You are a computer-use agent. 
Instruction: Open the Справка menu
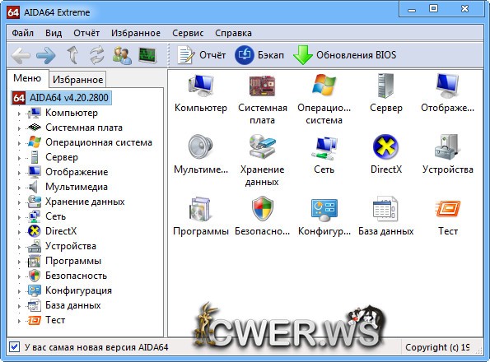tap(233, 33)
